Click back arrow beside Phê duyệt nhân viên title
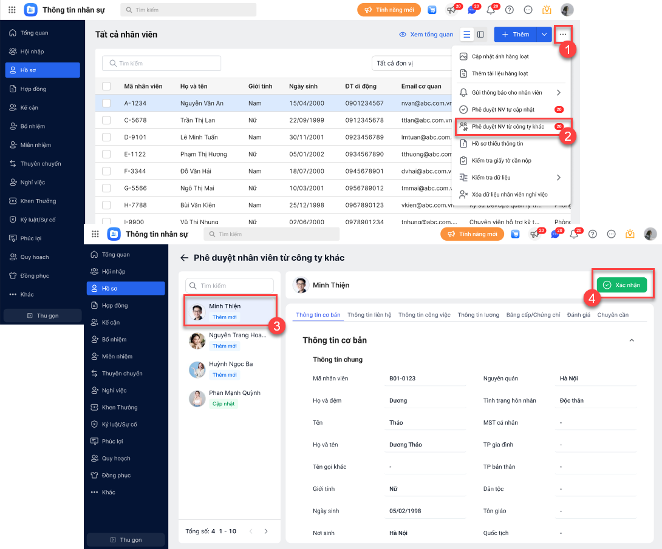The width and height of the screenshot is (662, 549). coord(185,258)
